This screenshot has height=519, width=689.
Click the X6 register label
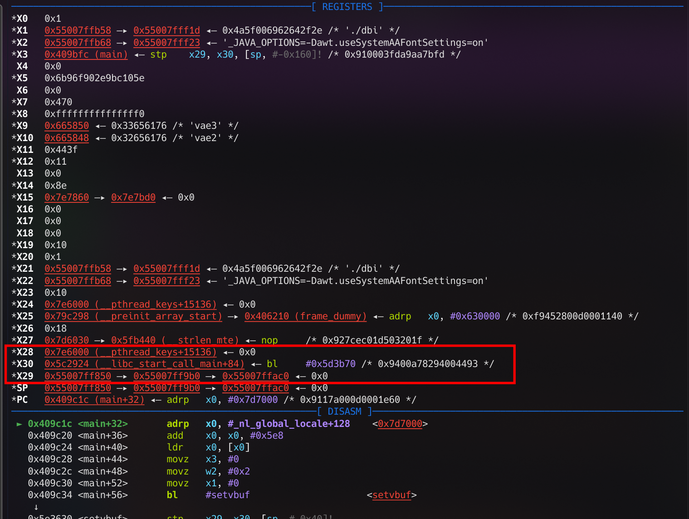[22, 90]
